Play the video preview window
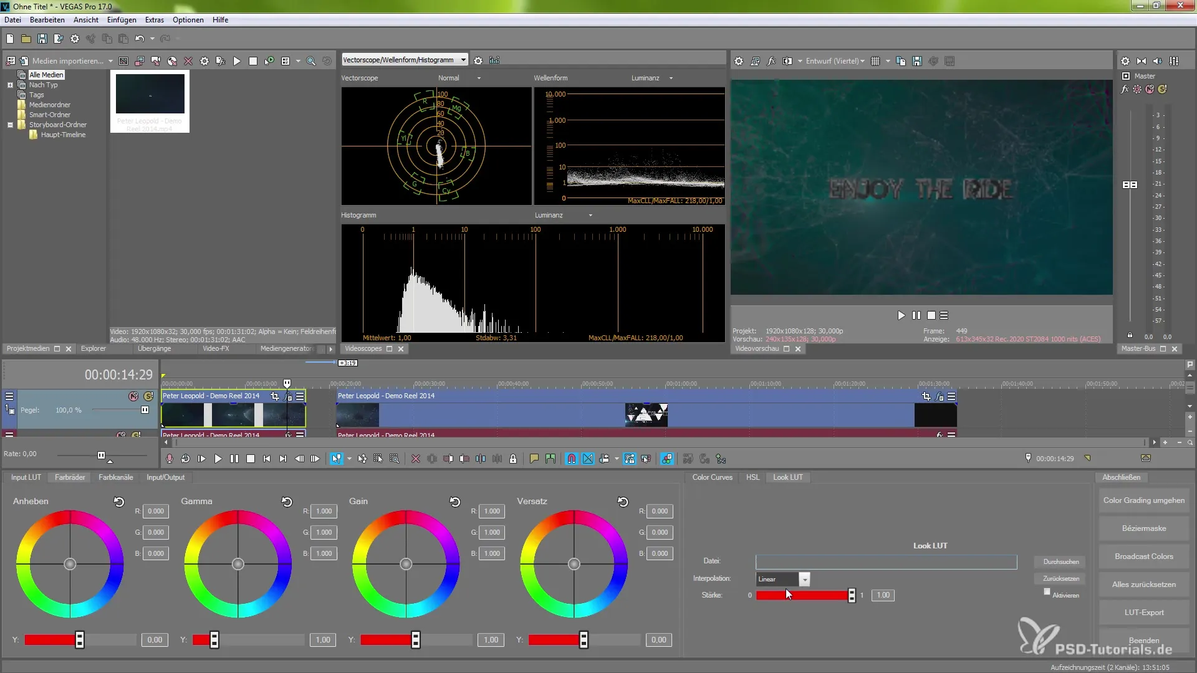The width and height of the screenshot is (1197, 673). 901,315
